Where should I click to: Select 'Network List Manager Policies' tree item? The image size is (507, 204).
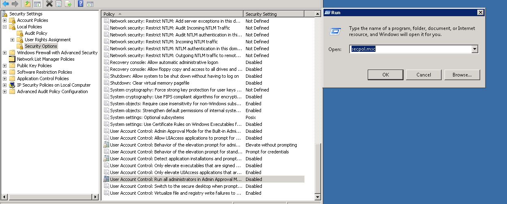coord(46,59)
